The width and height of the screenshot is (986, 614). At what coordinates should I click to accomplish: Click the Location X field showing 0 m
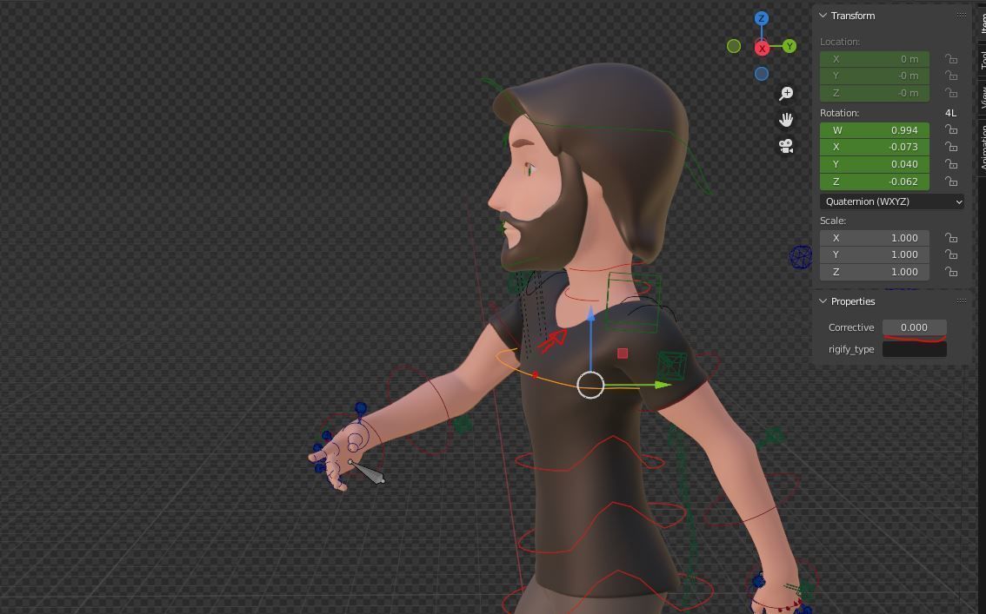point(874,59)
